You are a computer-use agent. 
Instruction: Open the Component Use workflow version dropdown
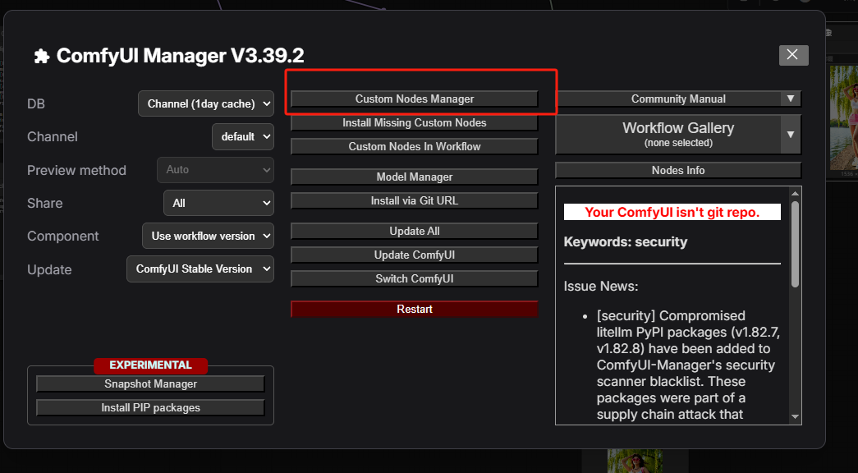click(208, 236)
